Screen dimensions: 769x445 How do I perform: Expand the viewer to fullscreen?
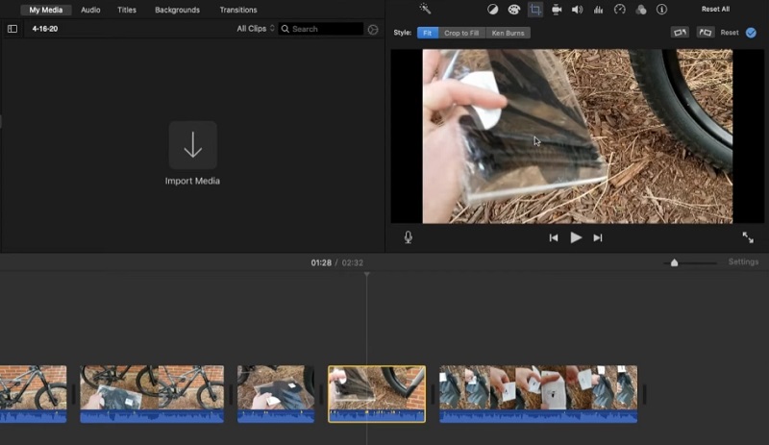[x=748, y=237]
